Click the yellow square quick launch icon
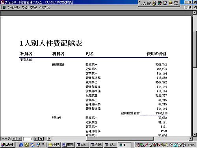The height and width of the screenshot is (148, 197). click(x=27, y=145)
